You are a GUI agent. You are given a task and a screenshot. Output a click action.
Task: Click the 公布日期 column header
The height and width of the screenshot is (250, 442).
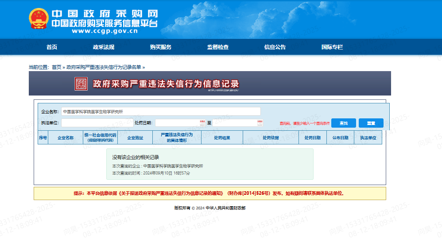coord(340,138)
